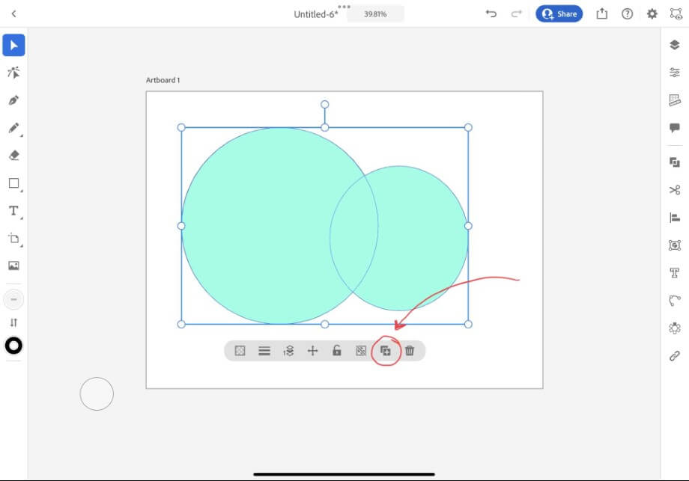The image size is (689, 481).
Task: Swap fill and stroke colors
Action: [x=13, y=322]
